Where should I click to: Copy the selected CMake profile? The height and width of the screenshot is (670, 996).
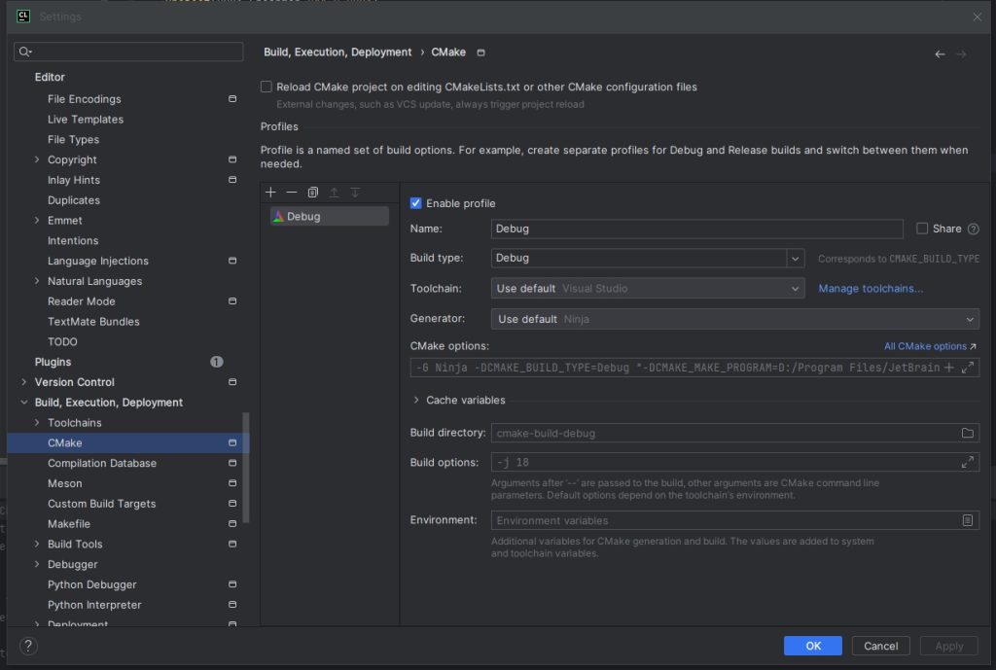tap(312, 193)
